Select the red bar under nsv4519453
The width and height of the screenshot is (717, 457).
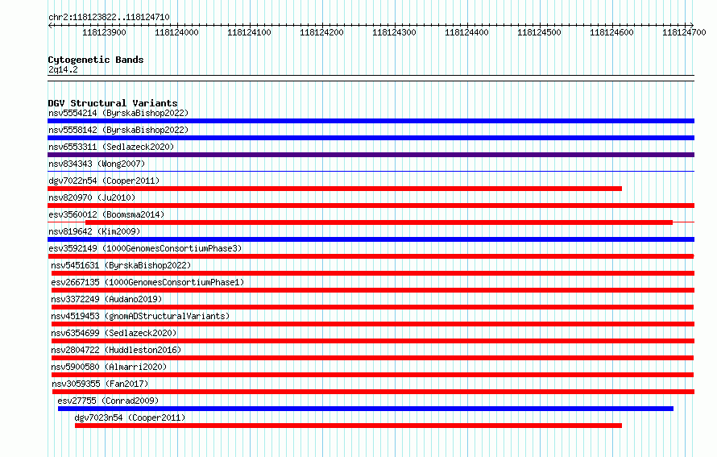pos(373,324)
